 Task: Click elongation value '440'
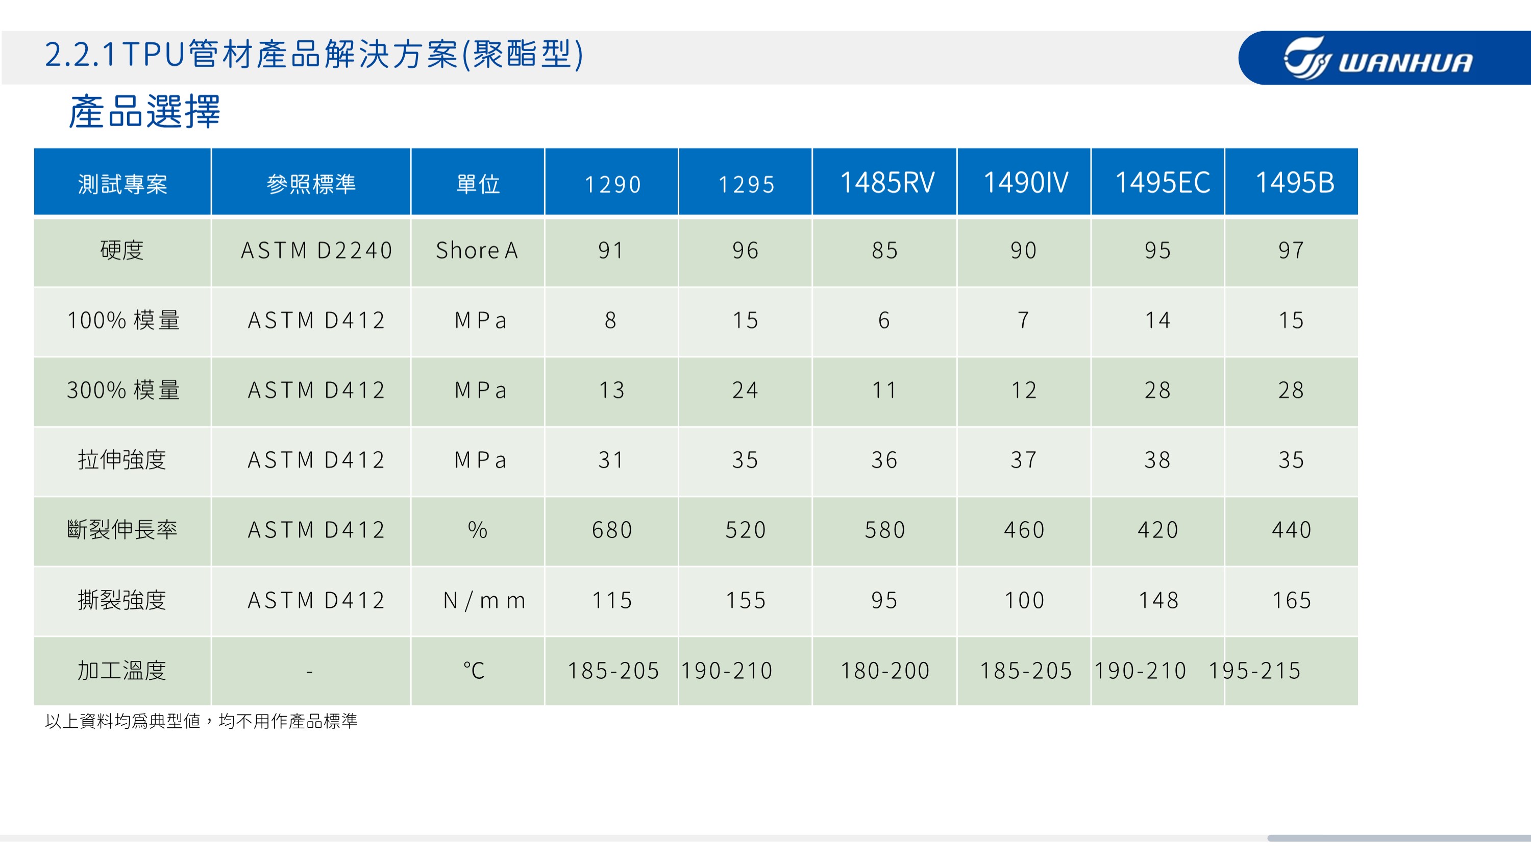pos(1292,529)
